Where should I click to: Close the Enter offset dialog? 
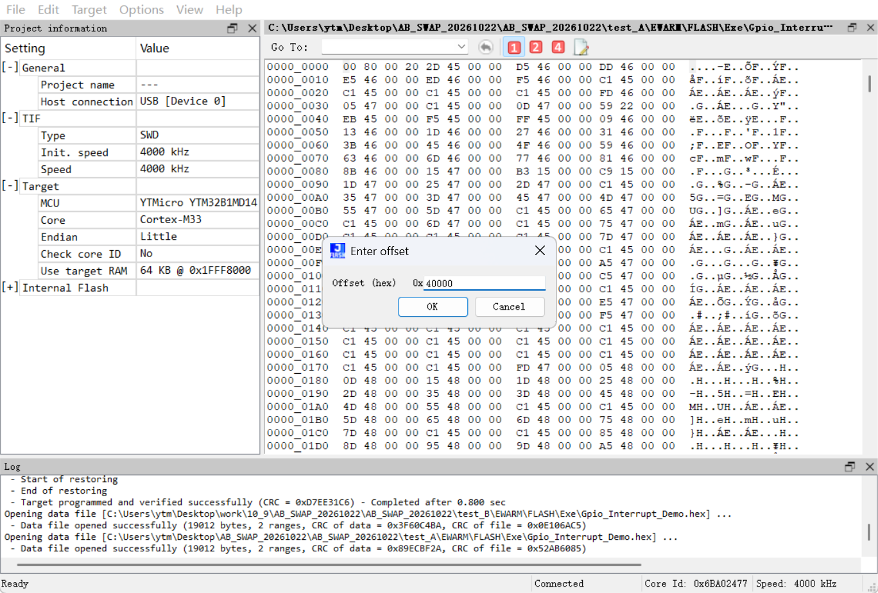point(540,251)
